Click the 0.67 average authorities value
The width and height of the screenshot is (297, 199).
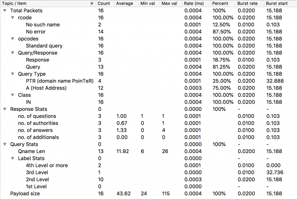(x=122, y=123)
